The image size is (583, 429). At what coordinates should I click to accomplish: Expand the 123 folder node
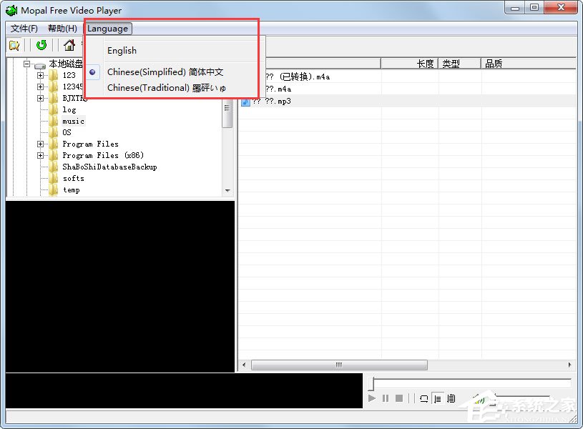pyautogui.click(x=41, y=75)
